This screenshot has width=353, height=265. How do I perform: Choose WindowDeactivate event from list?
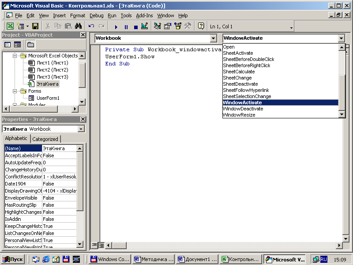click(281, 109)
